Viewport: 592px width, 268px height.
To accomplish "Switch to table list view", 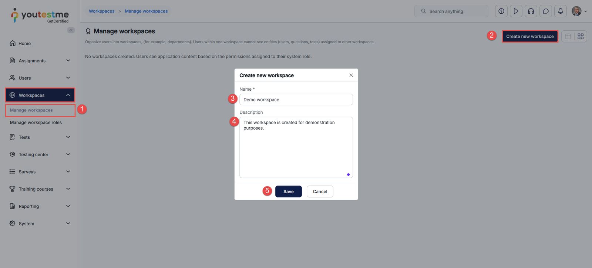I will click(568, 36).
